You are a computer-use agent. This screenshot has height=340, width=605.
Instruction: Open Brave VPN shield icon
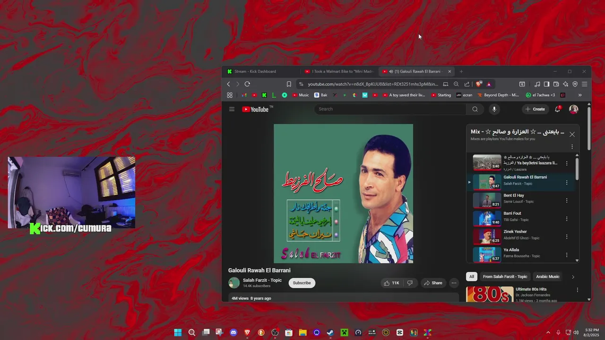(575, 84)
